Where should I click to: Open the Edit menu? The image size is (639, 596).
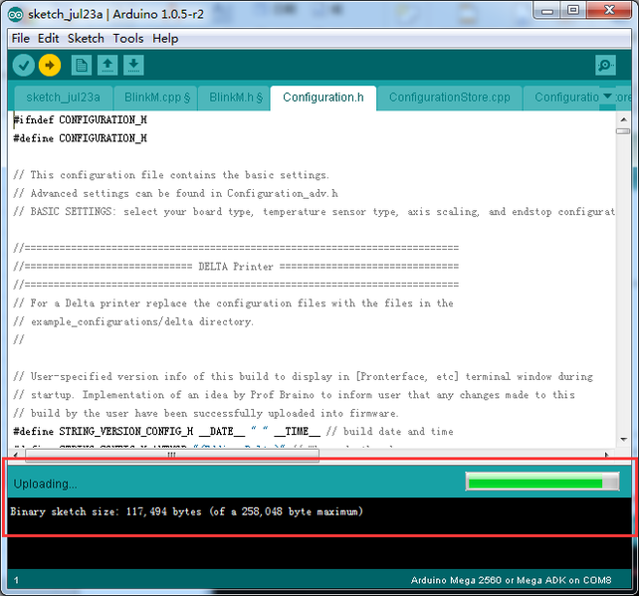(48, 38)
